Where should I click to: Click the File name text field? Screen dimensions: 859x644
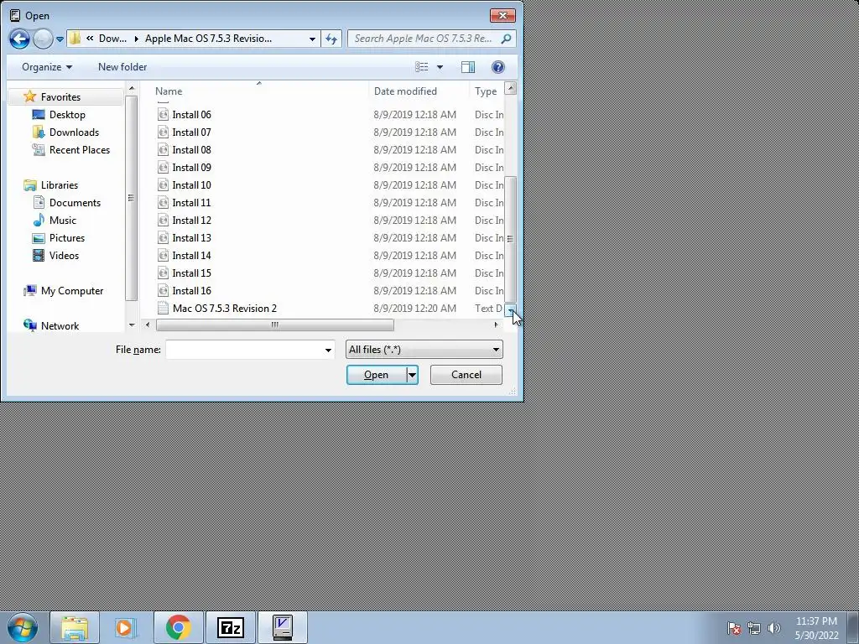point(244,350)
